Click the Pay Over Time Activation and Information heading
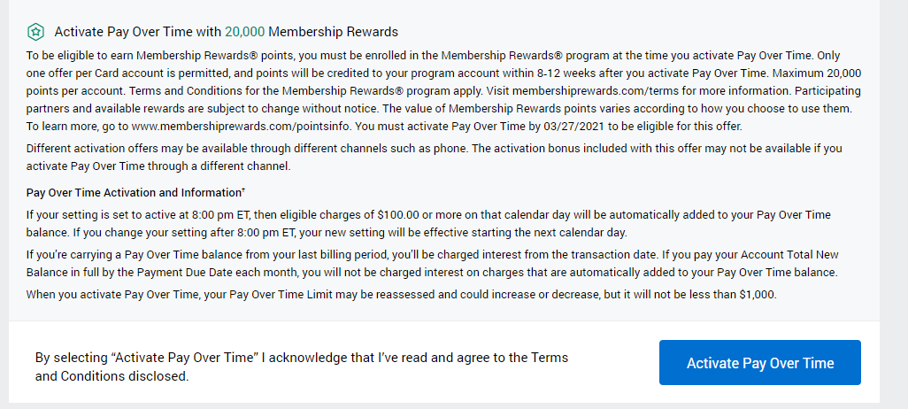 (133, 192)
